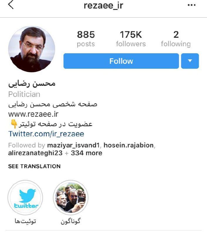Tap the back arrow icon
The image size is (207, 234).
click(11, 4)
